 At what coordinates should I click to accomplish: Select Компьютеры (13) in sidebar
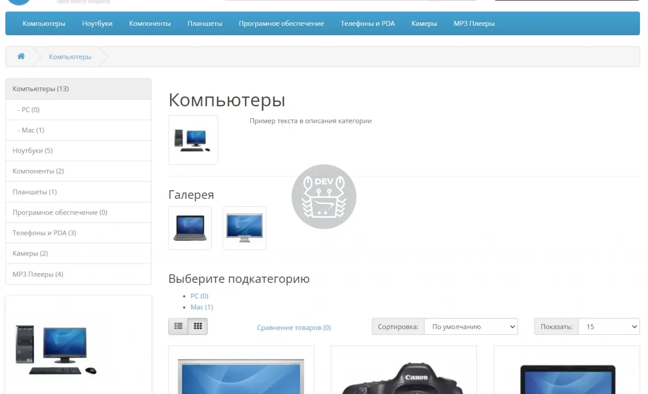78,89
